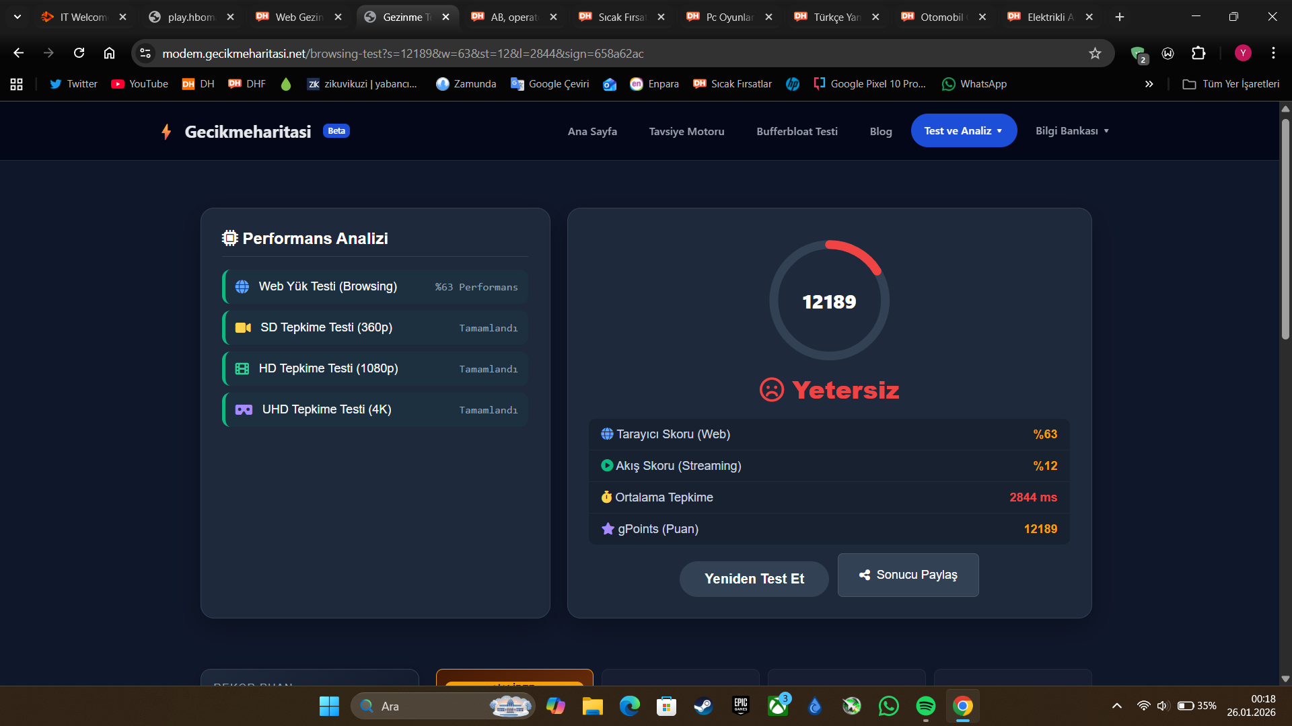Image resolution: width=1292 pixels, height=726 pixels.
Task: Click the Sonucu Paylaş button
Action: pyautogui.click(x=908, y=575)
